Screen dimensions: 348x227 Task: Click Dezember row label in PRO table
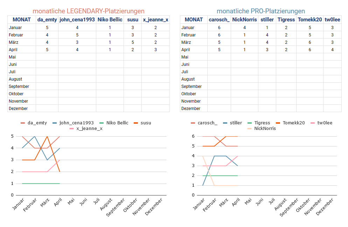(x=191, y=109)
